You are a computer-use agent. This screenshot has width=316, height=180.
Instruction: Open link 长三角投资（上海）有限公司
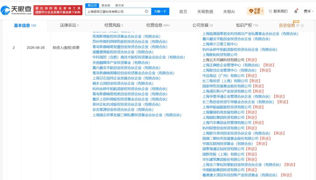(225, 81)
